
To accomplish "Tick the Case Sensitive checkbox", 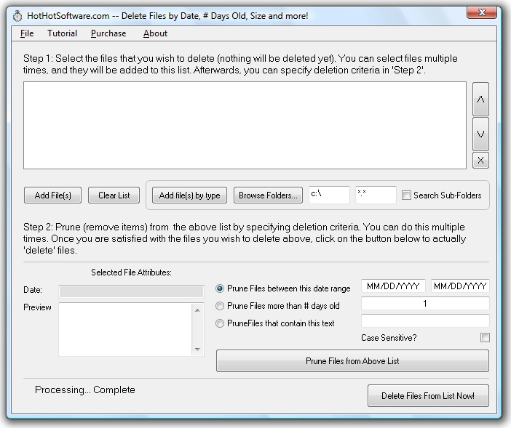I will [x=485, y=338].
